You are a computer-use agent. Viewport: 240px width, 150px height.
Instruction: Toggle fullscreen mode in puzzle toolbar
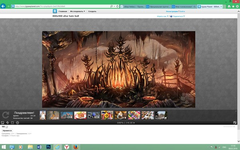pos(235,123)
